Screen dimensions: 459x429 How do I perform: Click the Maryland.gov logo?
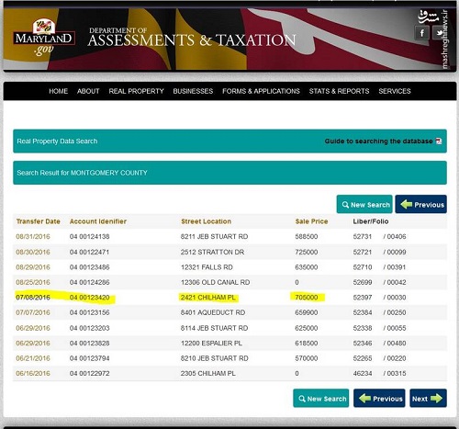pos(44,38)
